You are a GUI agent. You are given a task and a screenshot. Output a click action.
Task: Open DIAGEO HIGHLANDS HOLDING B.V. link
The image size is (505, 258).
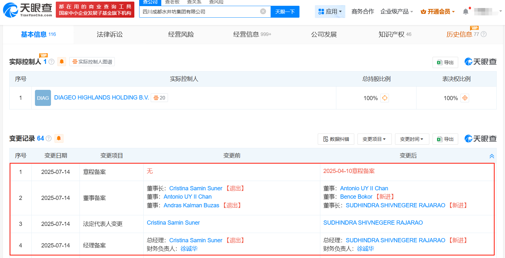point(101,98)
